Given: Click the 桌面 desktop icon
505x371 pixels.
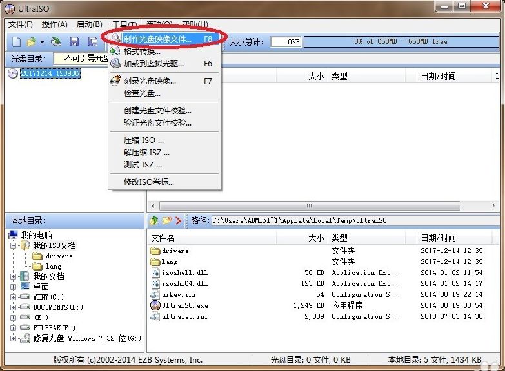Looking at the screenshot, I should pyautogui.click(x=25, y=287).
